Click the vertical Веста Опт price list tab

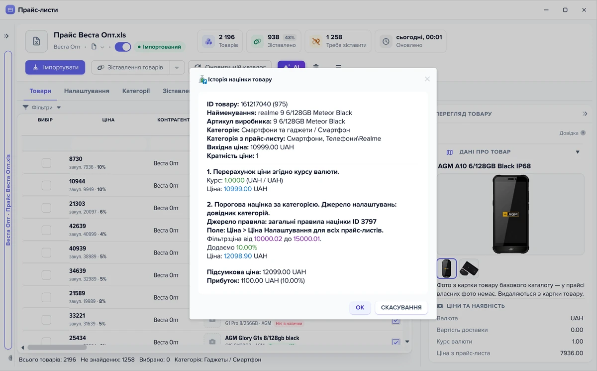pyautogui.click(x=8, y=200)
